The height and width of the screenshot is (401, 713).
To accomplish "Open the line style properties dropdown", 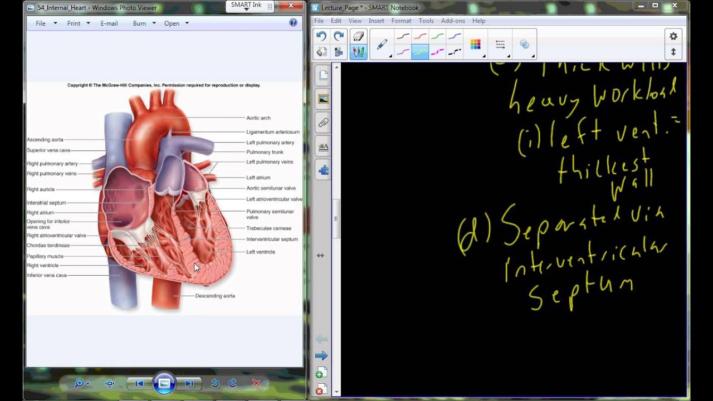I will [x=500, y=45].
